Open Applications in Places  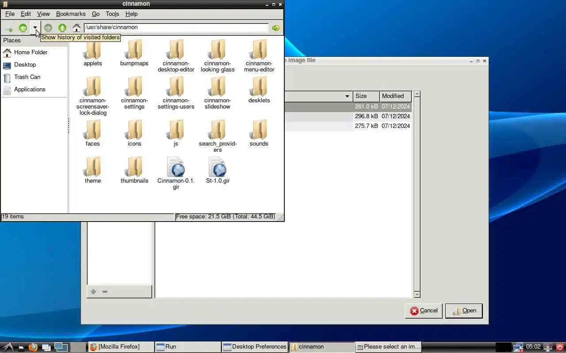[x=34, y=90]
